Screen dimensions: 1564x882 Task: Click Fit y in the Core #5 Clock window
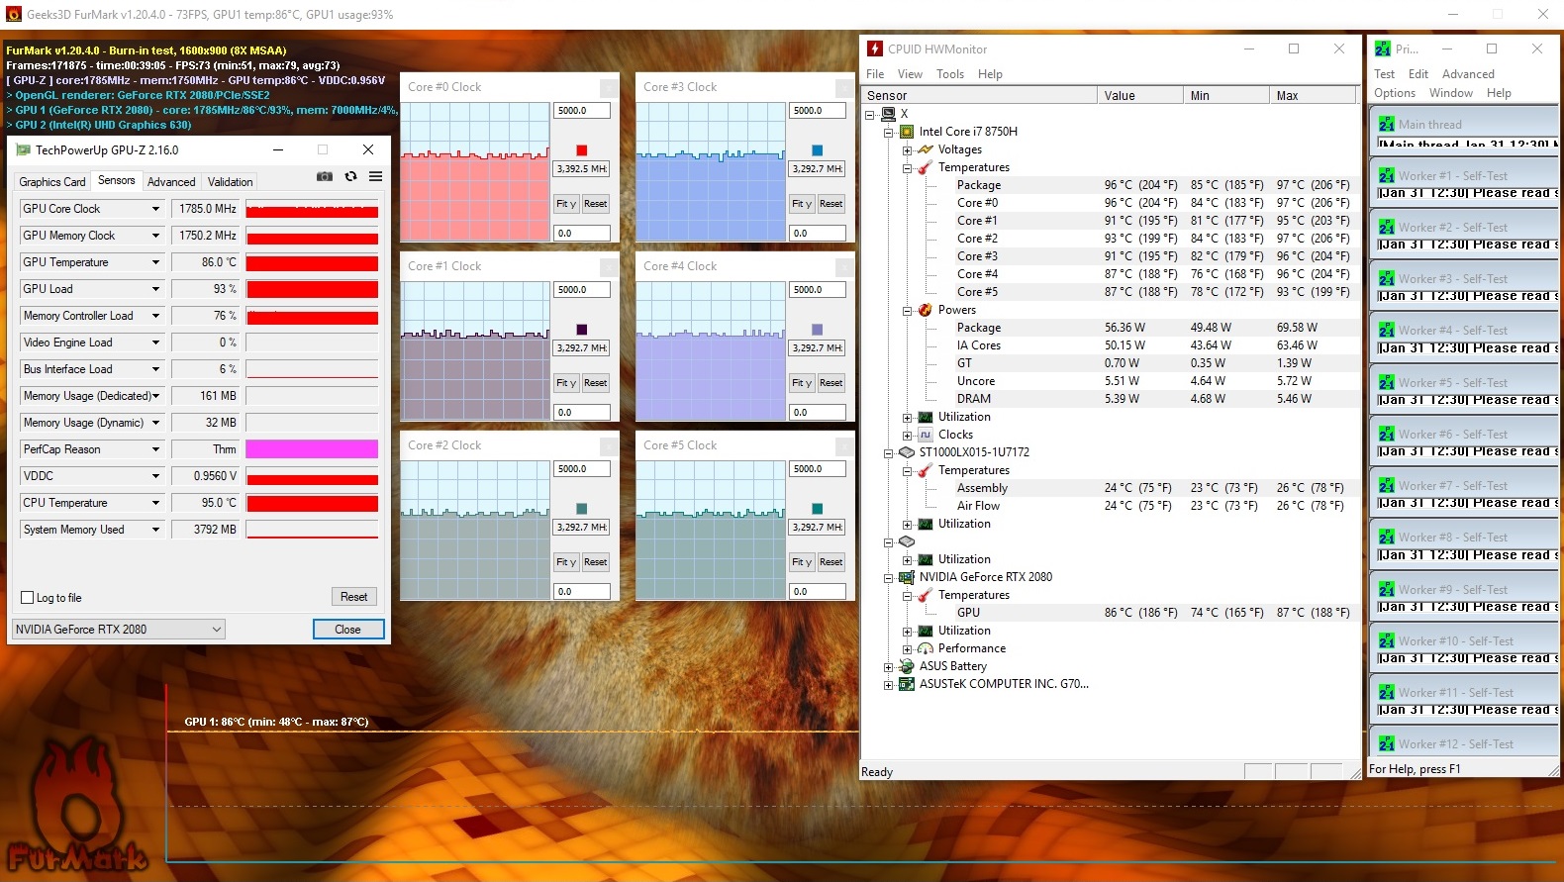point(802,562)
